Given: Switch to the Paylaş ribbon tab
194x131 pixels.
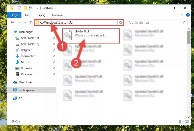Looking at the screenshot, I should (x=41, y=15).
